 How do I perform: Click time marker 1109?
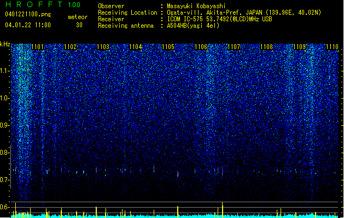pyautogui.click(x=299, y=47)
